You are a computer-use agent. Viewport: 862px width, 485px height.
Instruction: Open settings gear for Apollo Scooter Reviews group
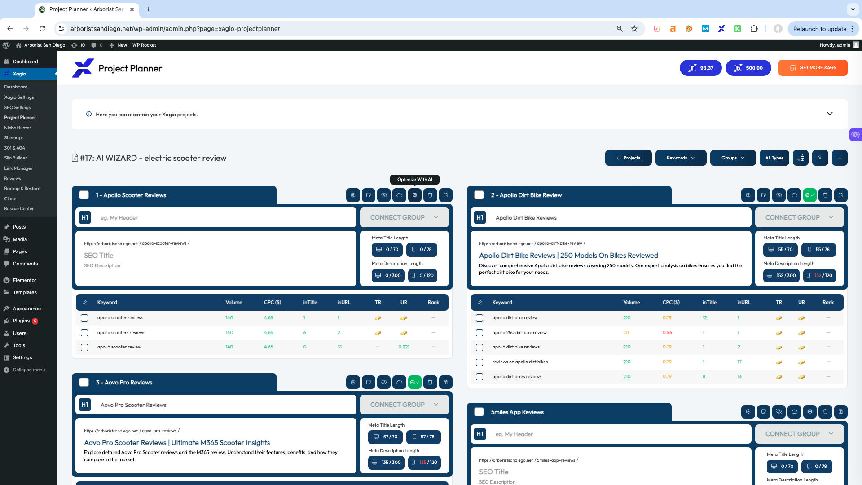point(353,195)
